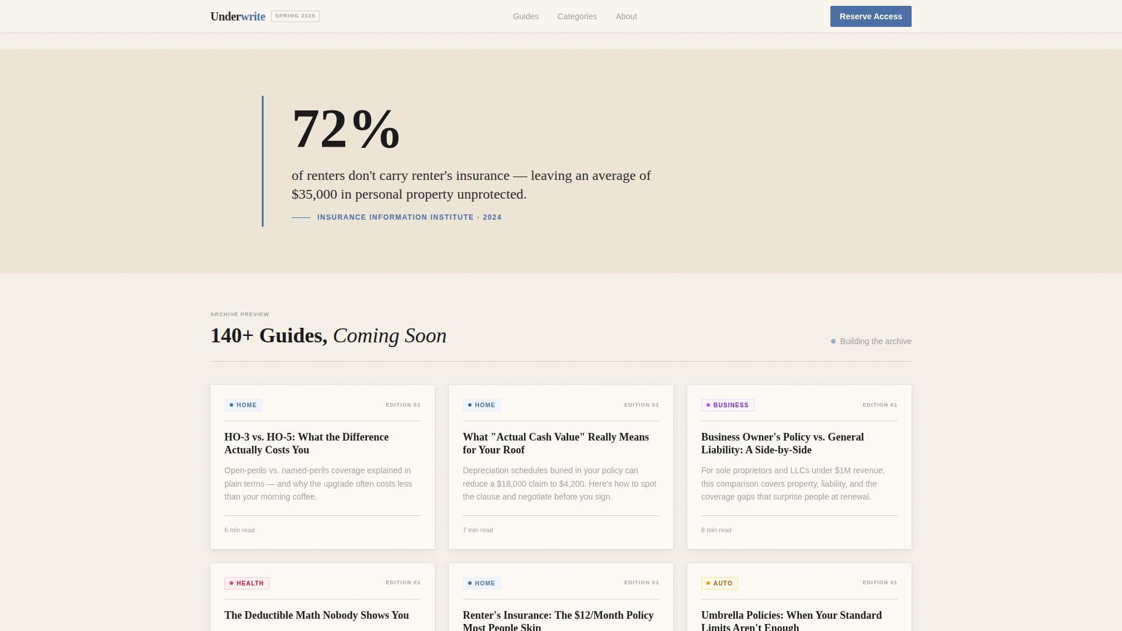Click the sole proprietors and LLCs description
Screen dimensions: 1122x631
click(x=793, y=484)
